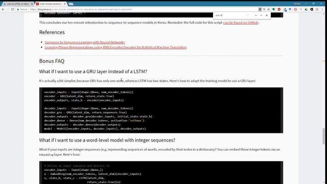Open the 'can be found on GitHub' link

point(241,22)
